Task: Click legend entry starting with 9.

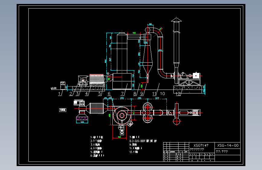Action: click(133, 145)
